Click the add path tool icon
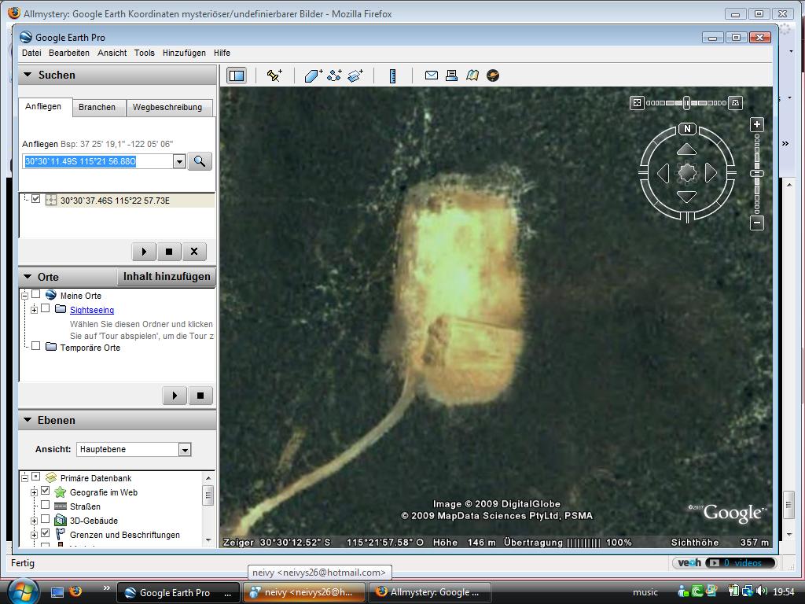The width and height of the screenshot is (805, 604). (334, 75)
